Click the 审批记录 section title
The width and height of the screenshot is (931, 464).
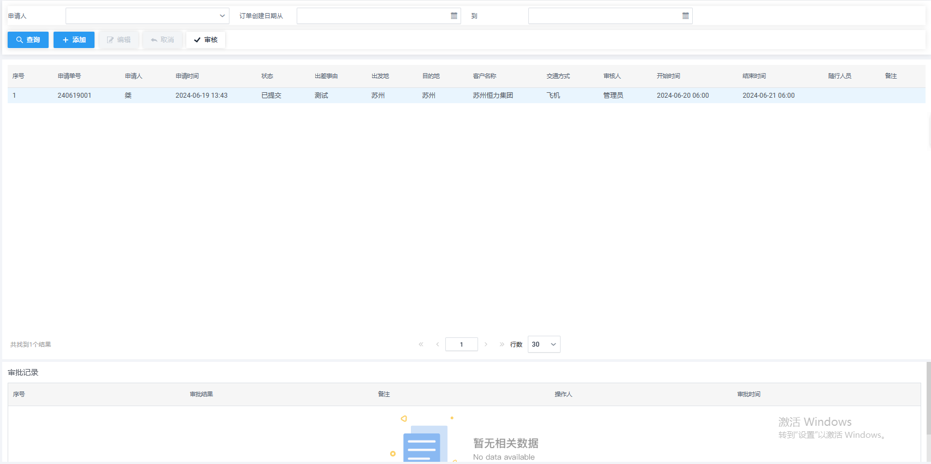23,373
